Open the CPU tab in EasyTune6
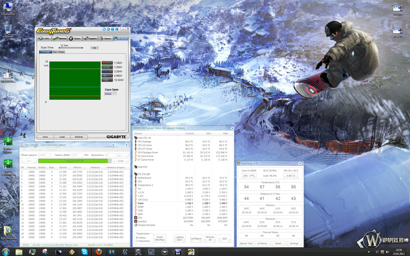 [45, 38]
